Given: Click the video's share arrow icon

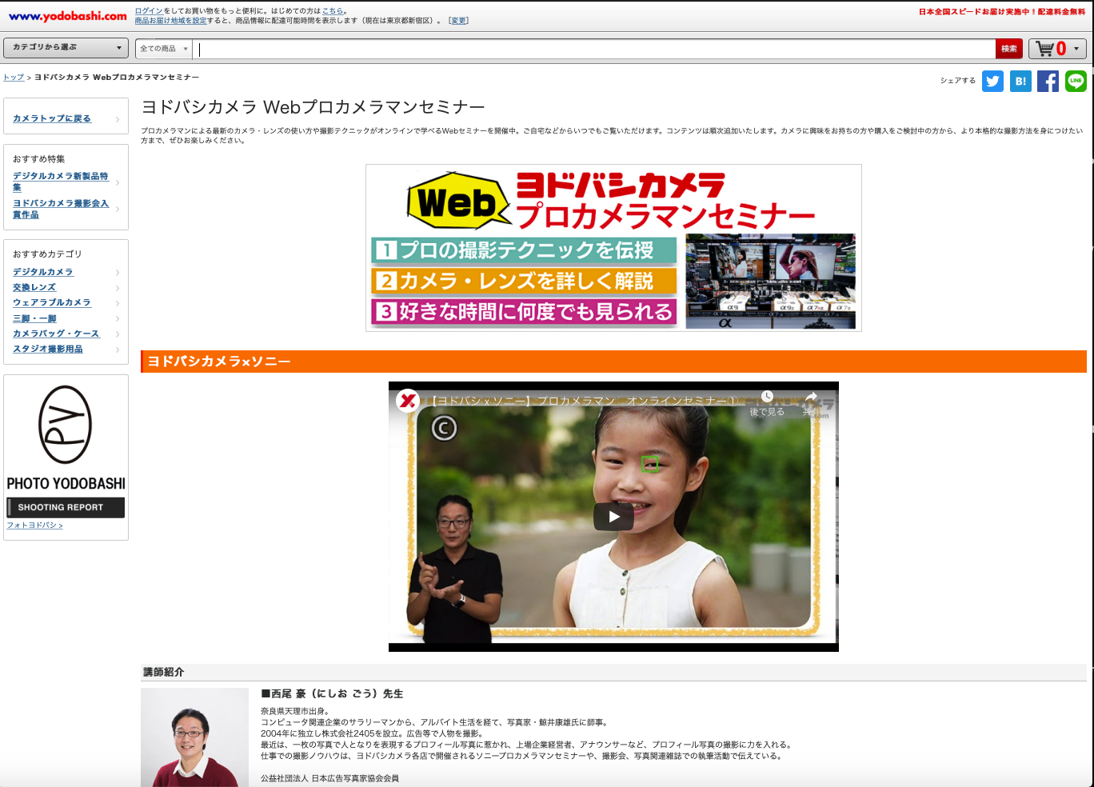Looking at the screenshot, I should (x=811, y=397).
